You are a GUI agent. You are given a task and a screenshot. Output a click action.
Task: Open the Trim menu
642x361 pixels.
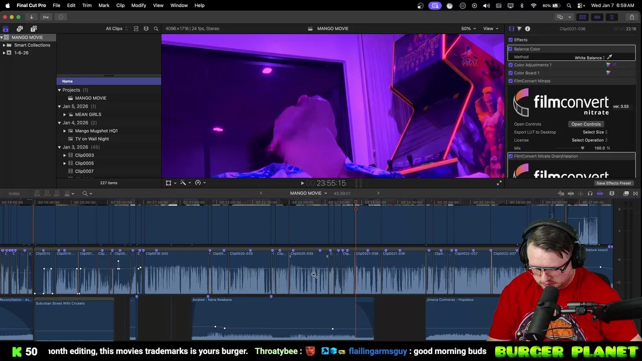87,6
